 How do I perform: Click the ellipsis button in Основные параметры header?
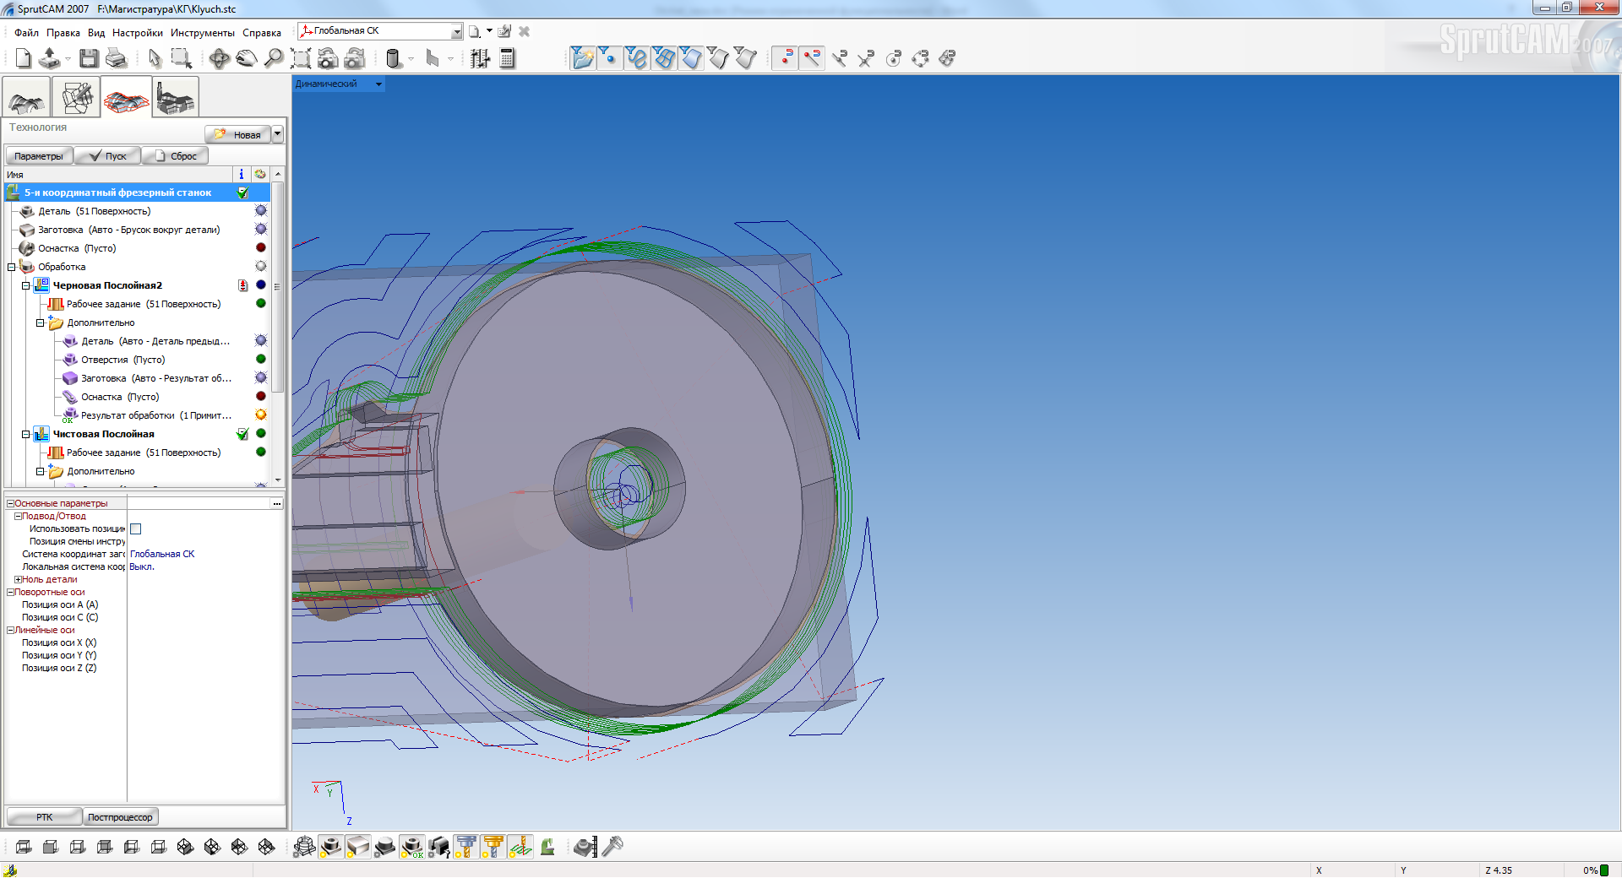tap(276, 503)
